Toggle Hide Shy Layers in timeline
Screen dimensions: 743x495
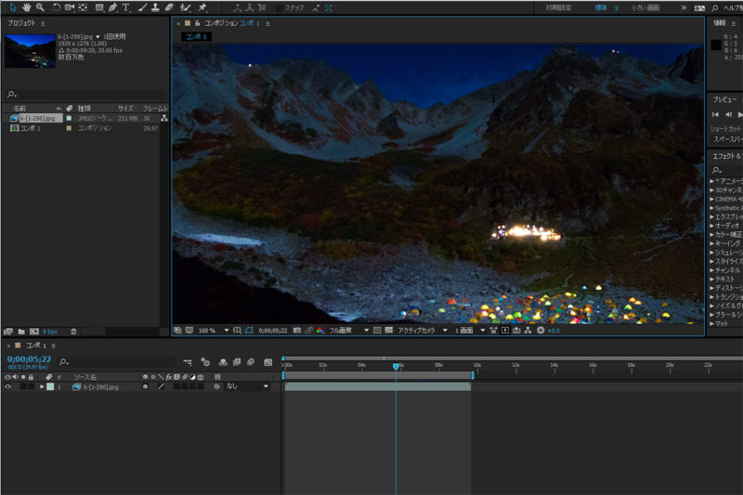(223, 362)
